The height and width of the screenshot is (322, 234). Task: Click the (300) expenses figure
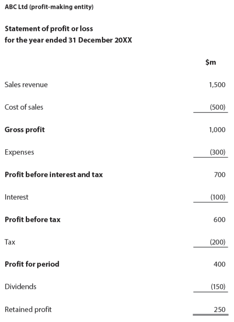(x=217, y=152)
